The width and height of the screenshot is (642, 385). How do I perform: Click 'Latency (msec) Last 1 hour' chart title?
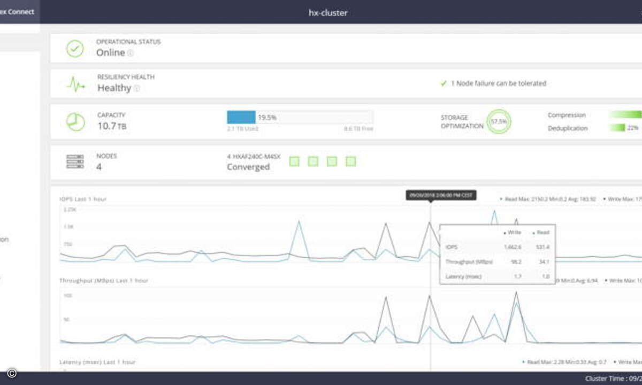97,362
